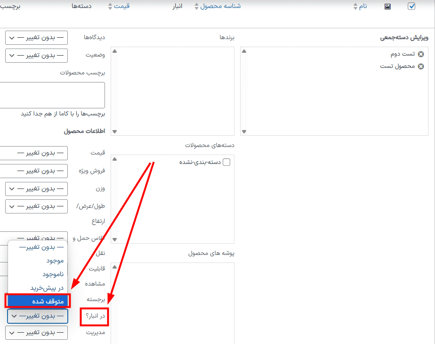Open the وضعیت dropdown
The width and height of the screenshot is (435, 344).
(x=36, y=56)
